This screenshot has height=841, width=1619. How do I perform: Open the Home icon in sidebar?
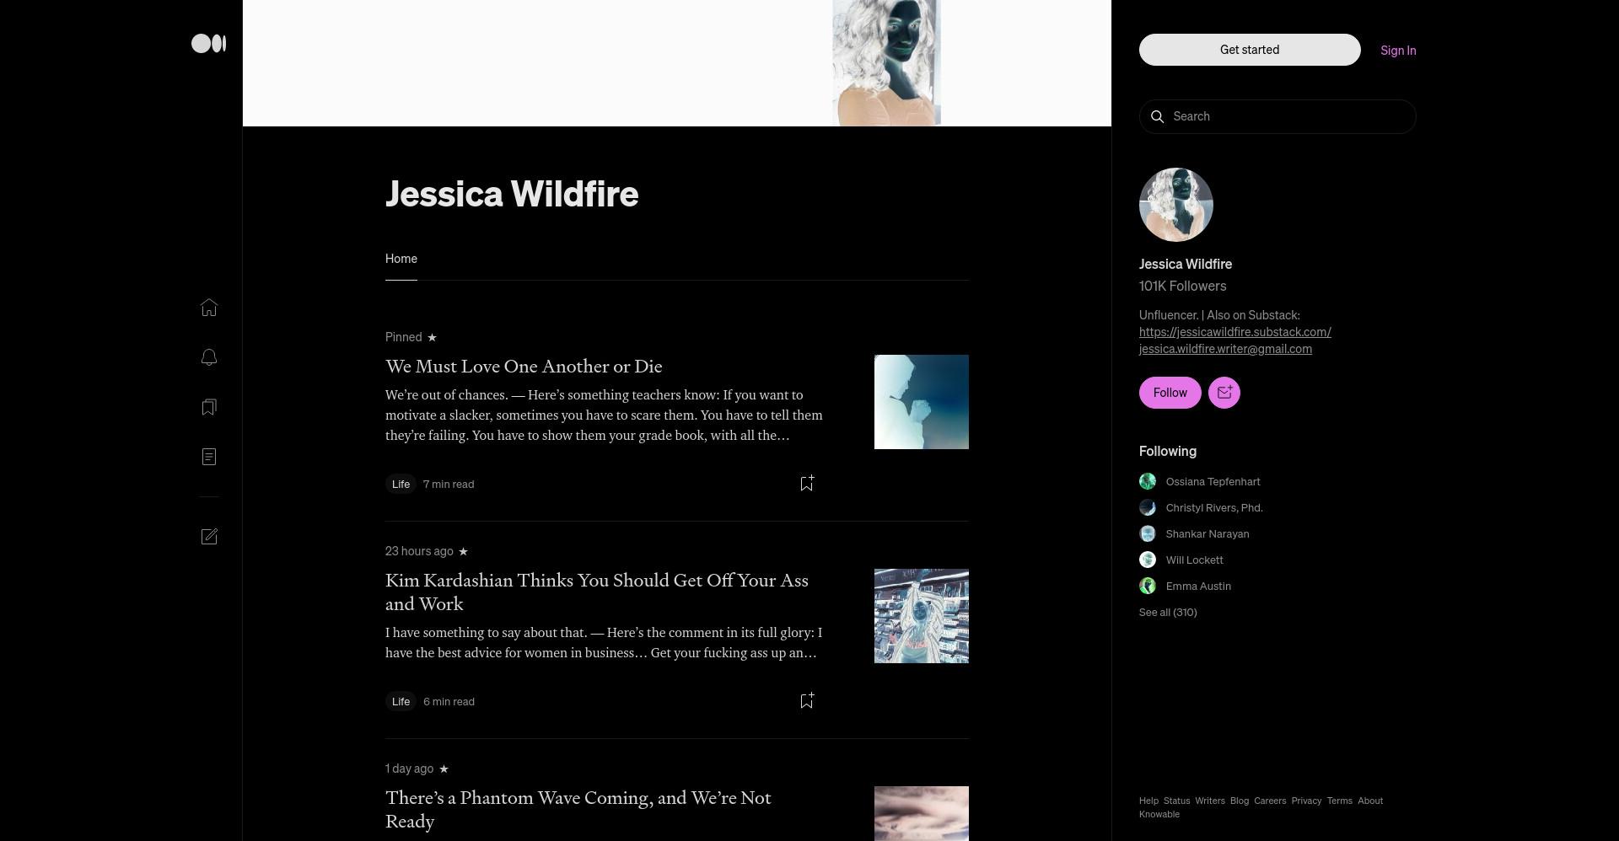[209, 308]
